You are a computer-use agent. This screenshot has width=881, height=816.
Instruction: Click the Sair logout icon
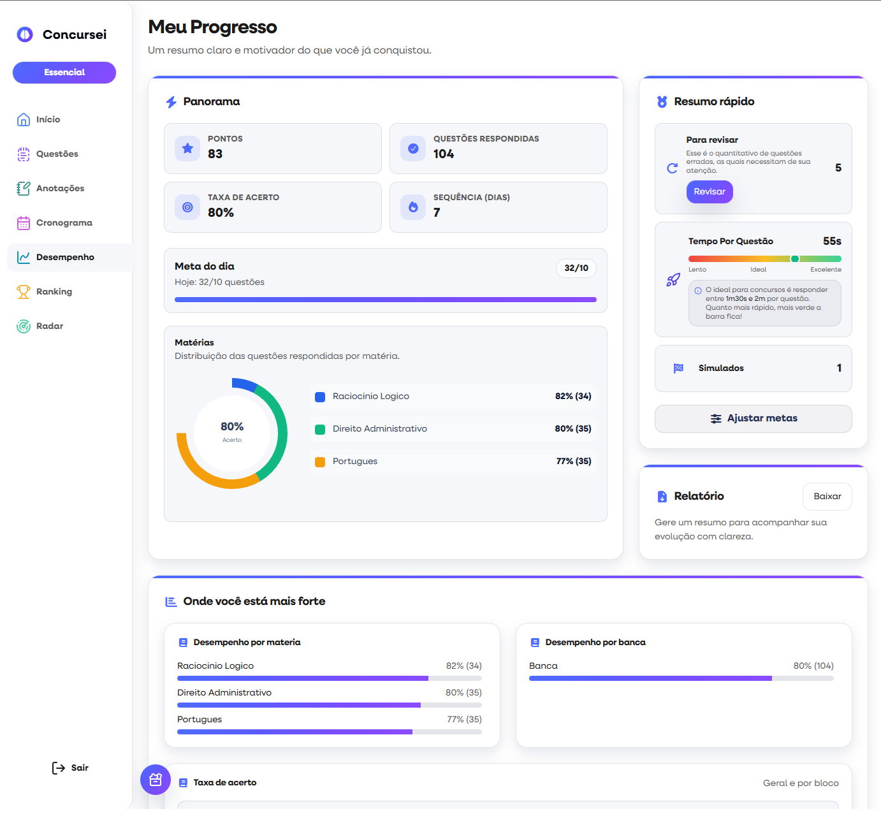59,768
